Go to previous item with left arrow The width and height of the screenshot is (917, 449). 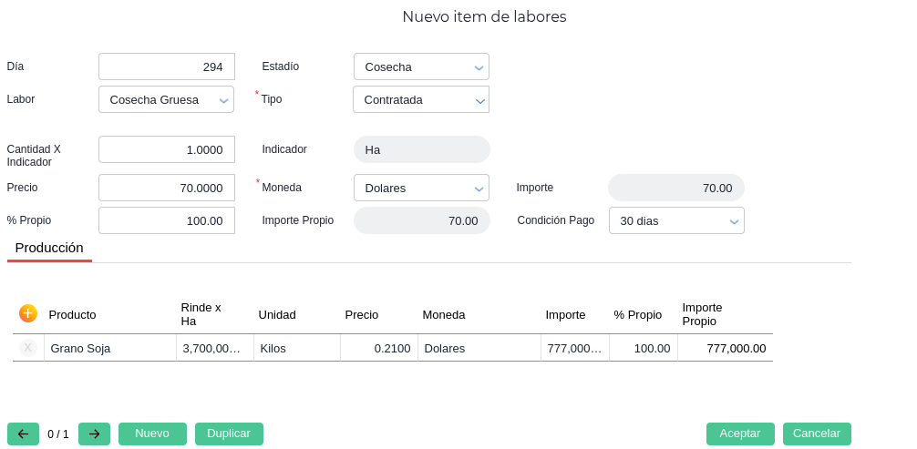tap(23, 434)
